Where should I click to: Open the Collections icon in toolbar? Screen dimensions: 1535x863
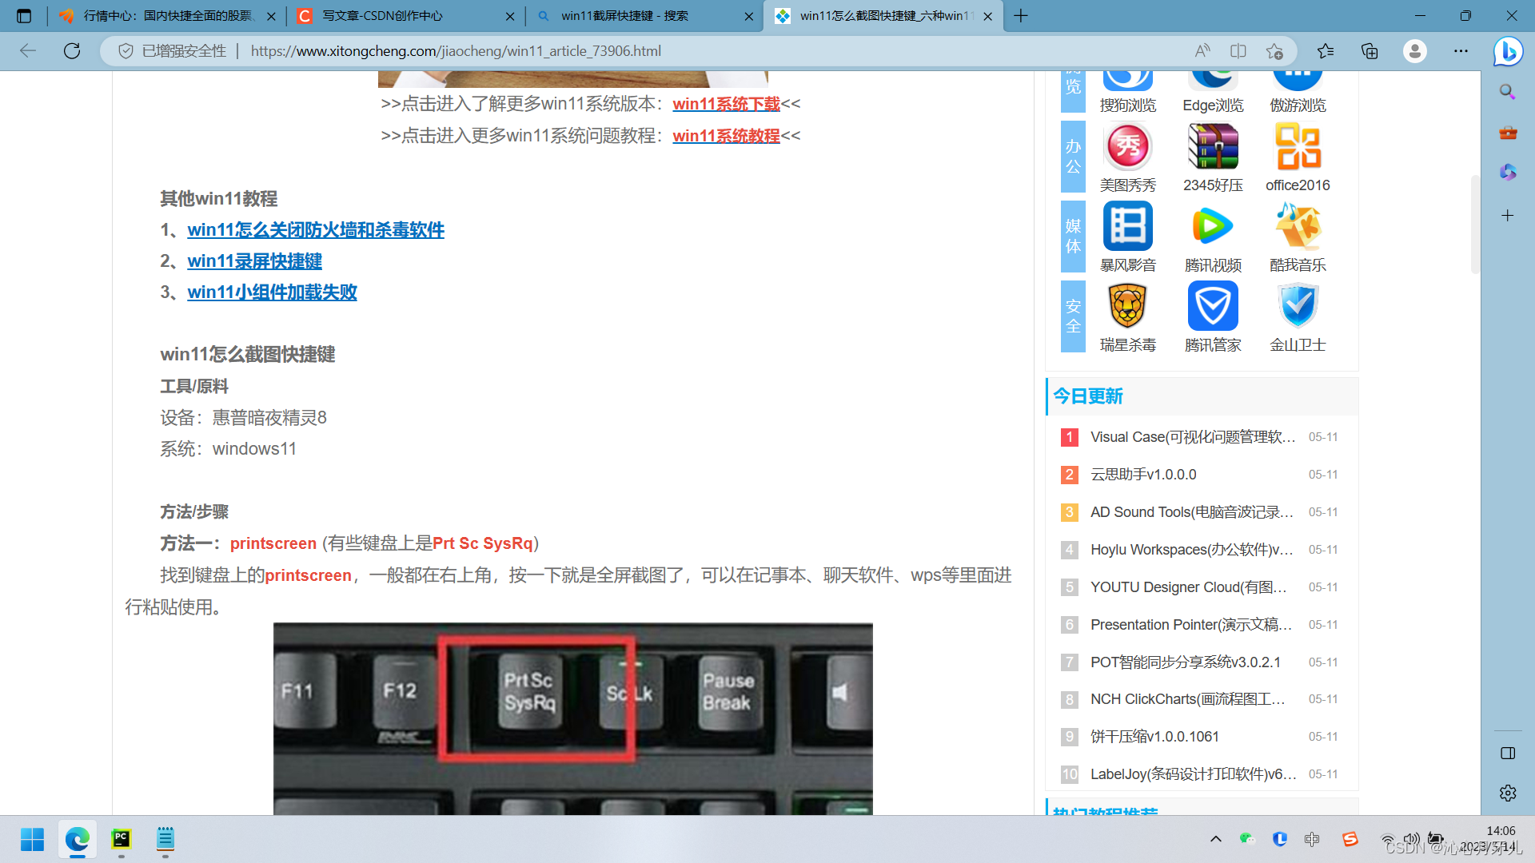point(1370,51)
